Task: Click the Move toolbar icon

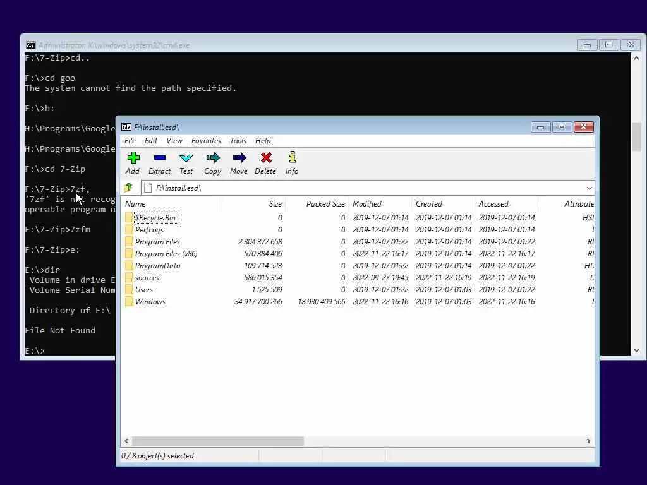Action: pos(239,158)
